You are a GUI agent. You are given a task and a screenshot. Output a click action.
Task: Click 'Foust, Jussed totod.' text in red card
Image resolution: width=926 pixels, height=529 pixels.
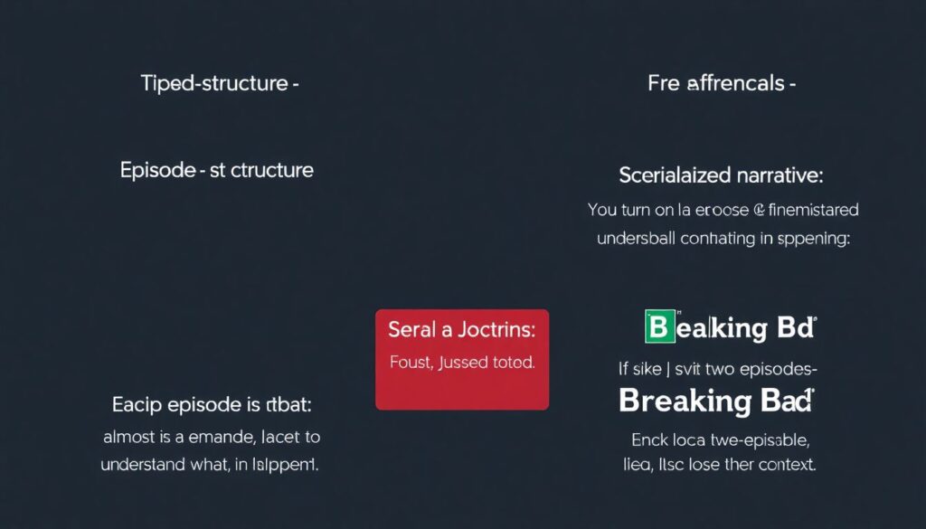[x=461, y=363]
